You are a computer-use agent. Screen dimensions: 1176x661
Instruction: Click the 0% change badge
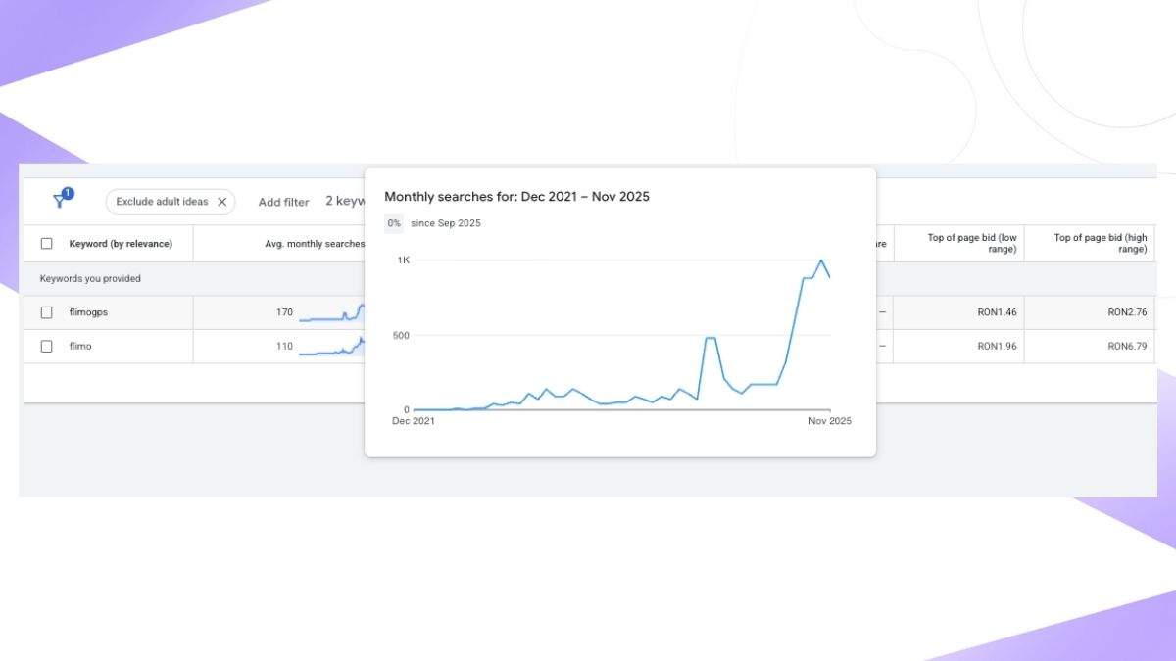pos(394,223)
